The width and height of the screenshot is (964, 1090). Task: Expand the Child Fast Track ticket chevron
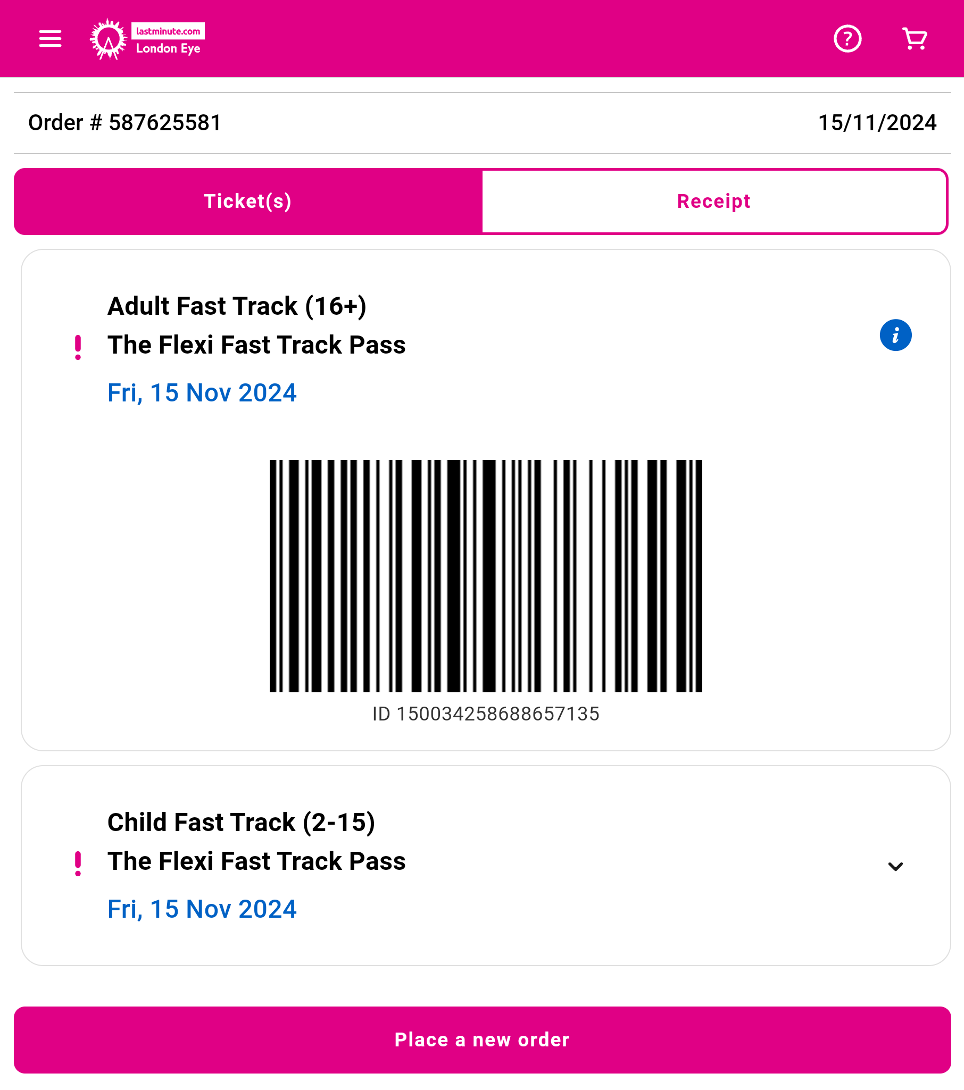coord(895,867)
